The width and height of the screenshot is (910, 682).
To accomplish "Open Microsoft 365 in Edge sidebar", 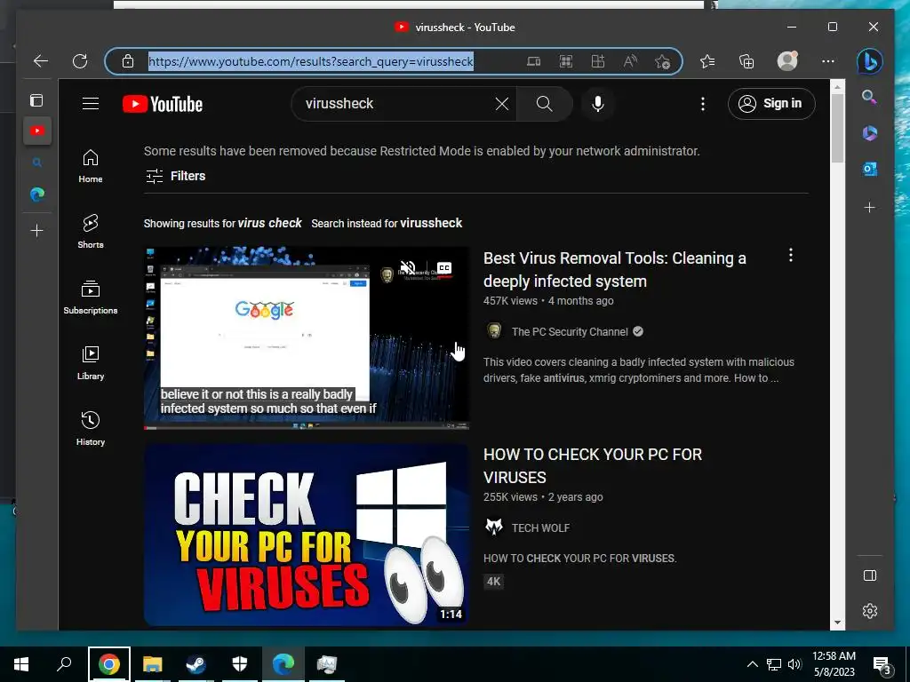I will tap(869, 133).
